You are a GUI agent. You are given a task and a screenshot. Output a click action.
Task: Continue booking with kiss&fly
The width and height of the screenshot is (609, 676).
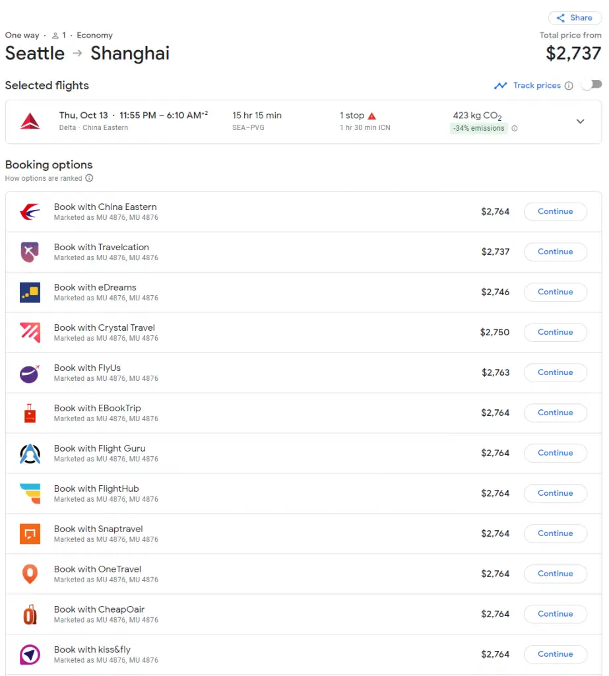pyautogui.click(x=555, y=654)
